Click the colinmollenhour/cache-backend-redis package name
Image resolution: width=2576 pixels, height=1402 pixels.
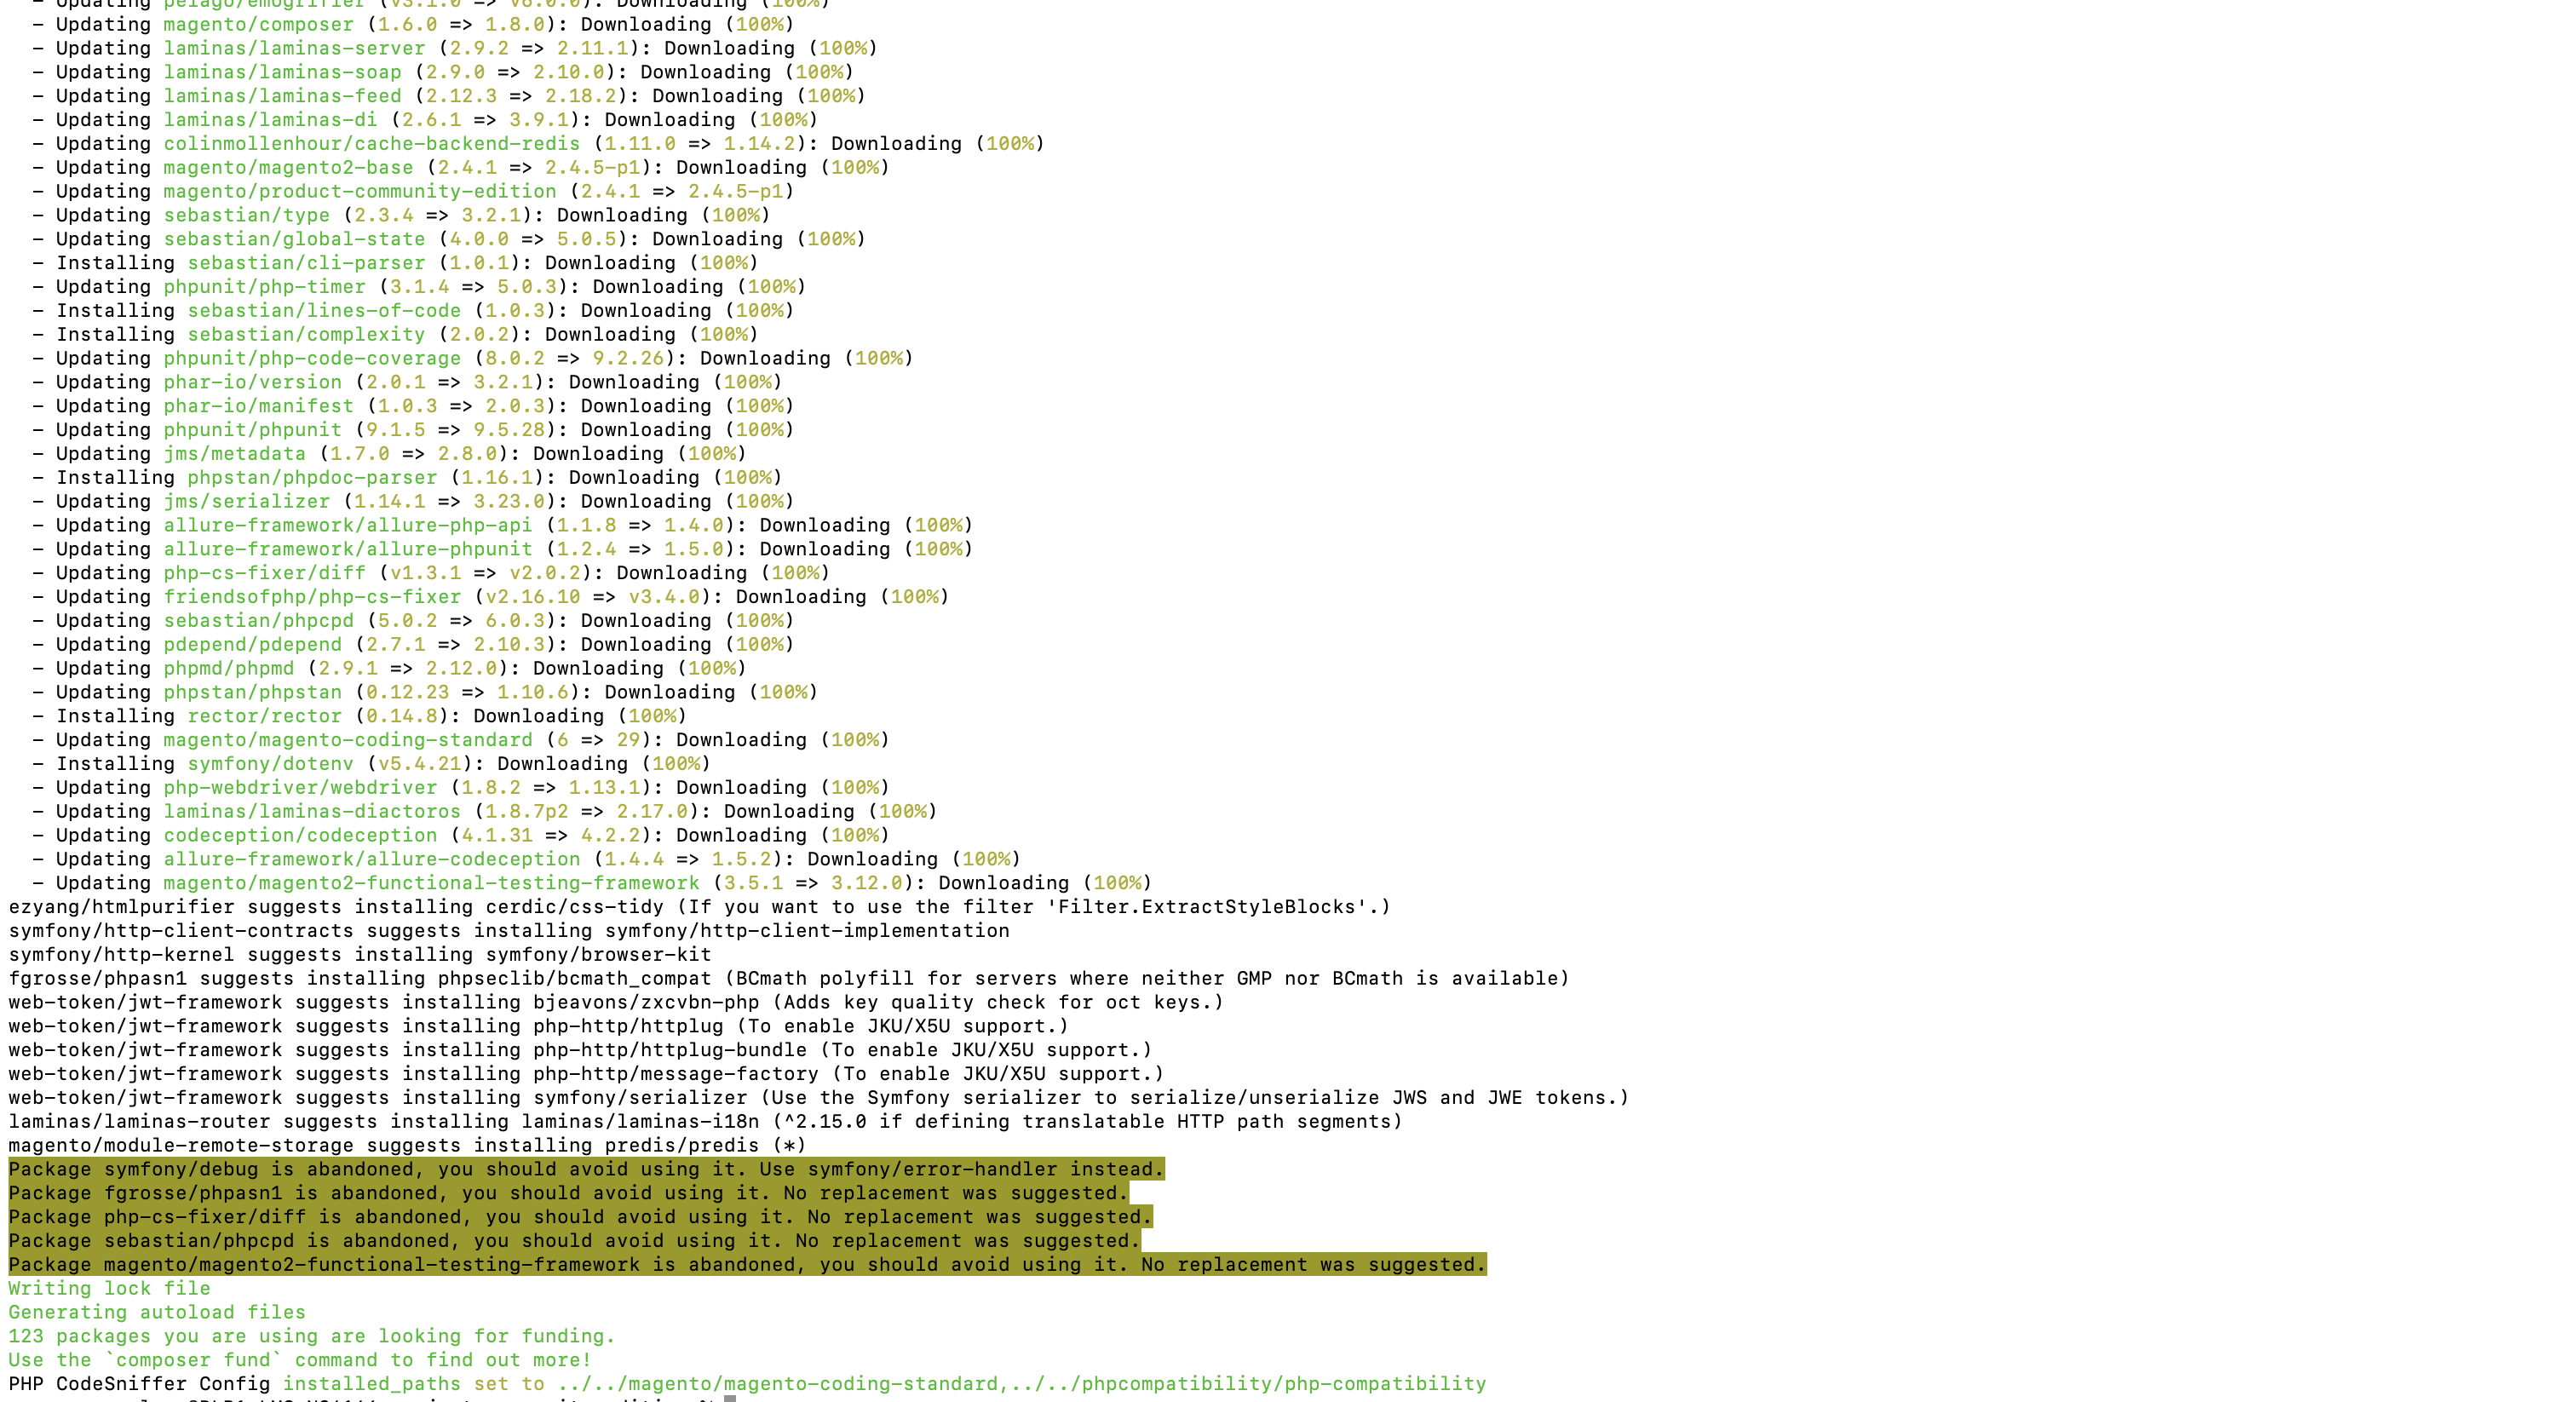coord(371,143)
